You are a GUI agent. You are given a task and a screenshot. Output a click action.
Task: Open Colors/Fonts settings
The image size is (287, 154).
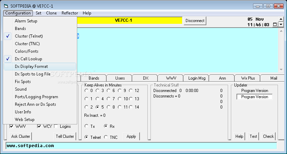(x=40, y=51)
